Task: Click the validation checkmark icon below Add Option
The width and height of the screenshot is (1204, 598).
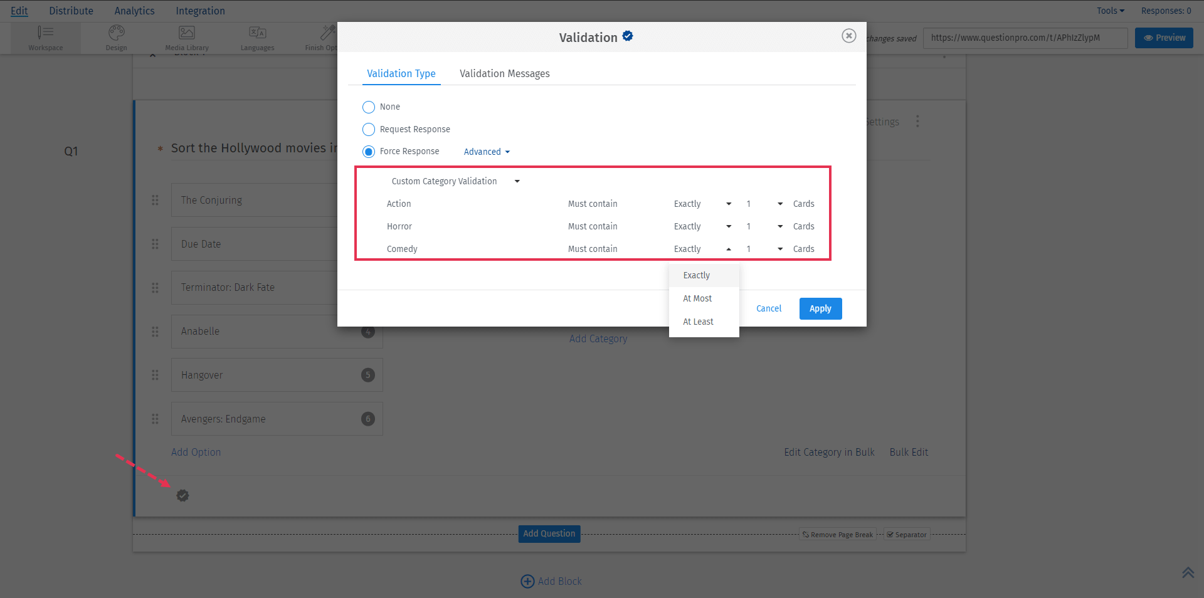Action: tap(182, 495)
